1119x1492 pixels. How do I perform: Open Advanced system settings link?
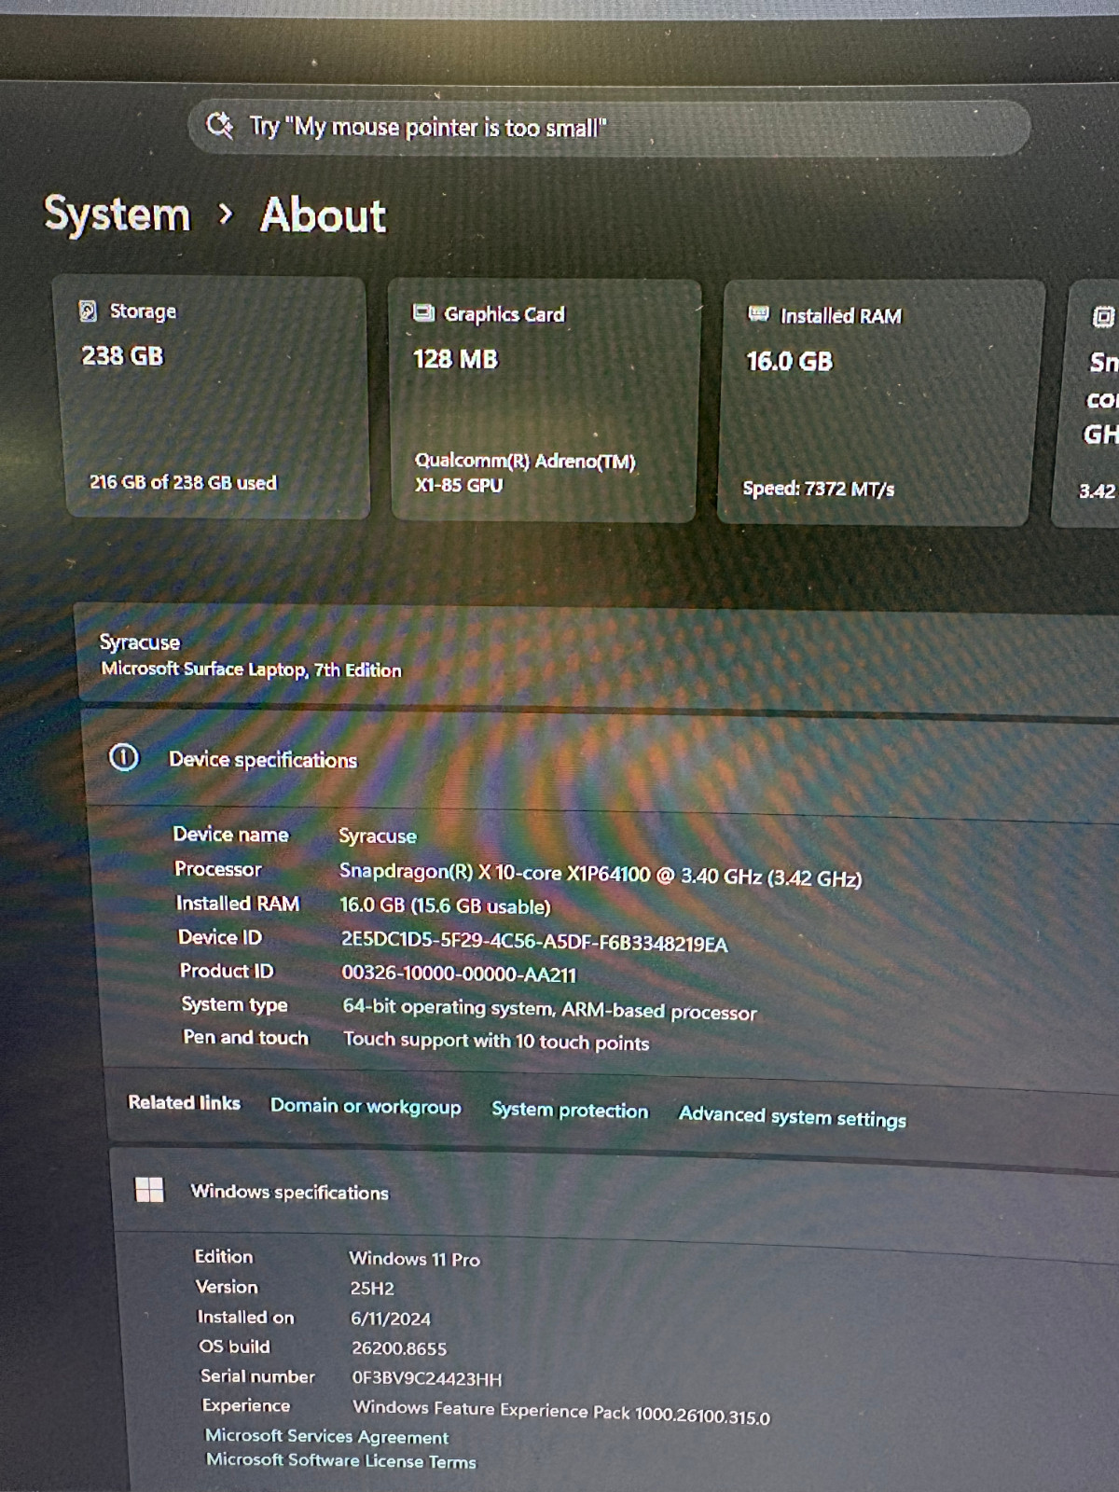tap(793, 1116)
